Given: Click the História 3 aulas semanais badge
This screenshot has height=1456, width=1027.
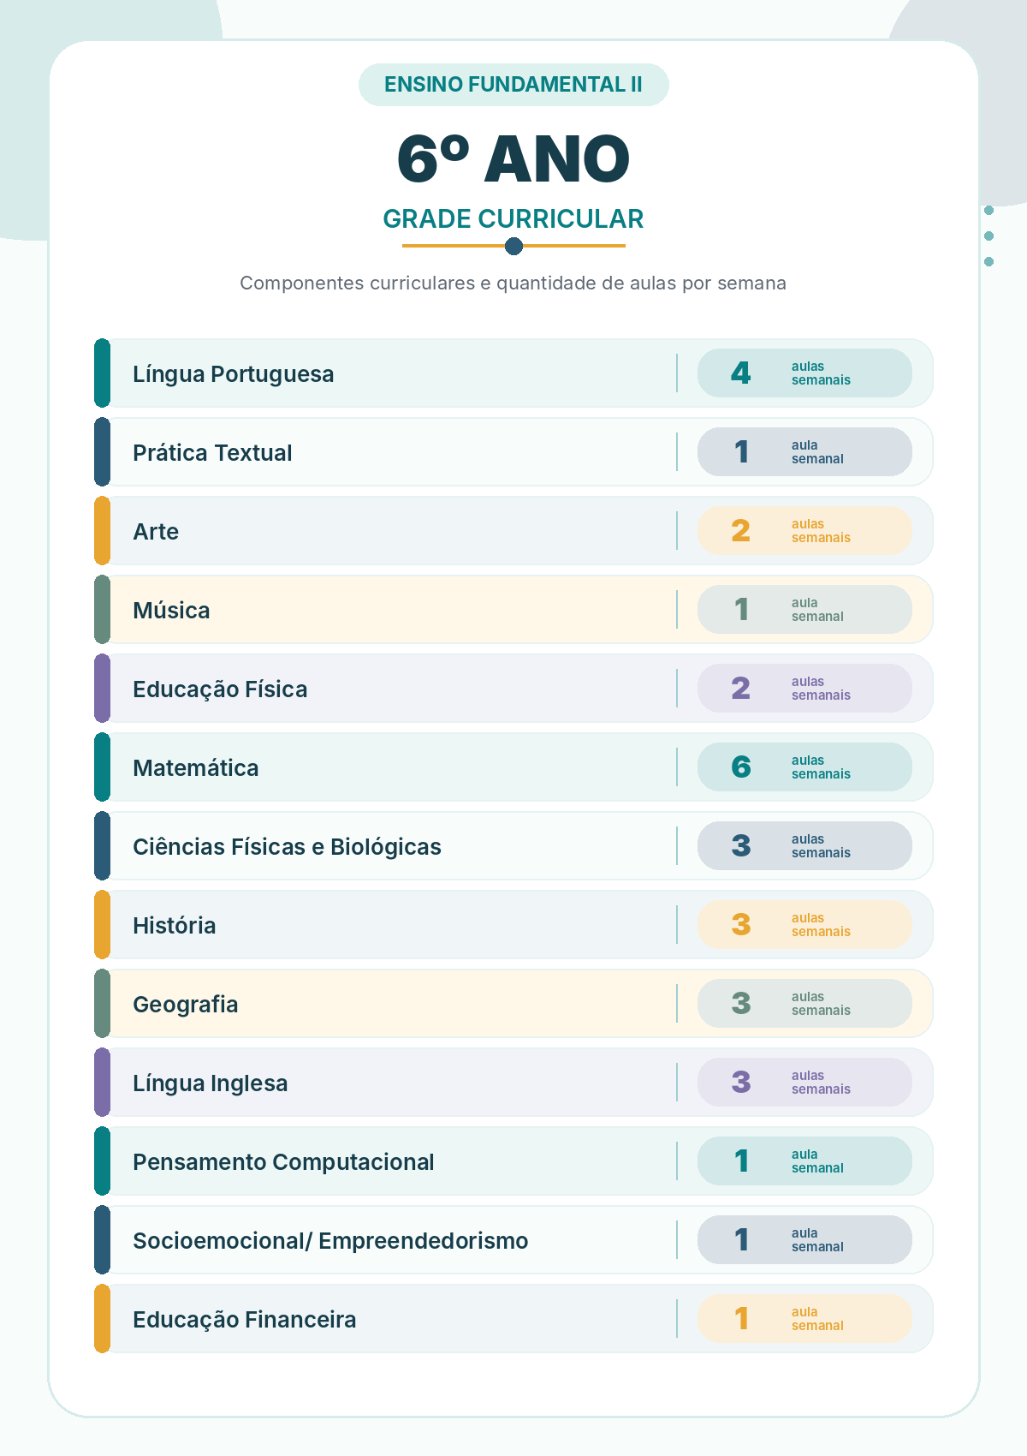Looking at the screenshot, I should coord(804,925).
